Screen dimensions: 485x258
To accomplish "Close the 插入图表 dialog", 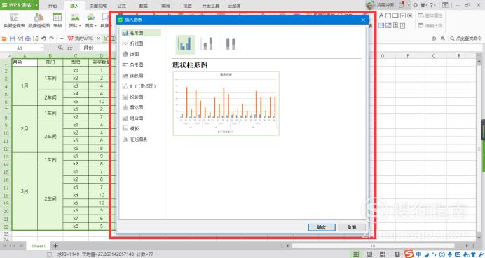I will point(363,20).
